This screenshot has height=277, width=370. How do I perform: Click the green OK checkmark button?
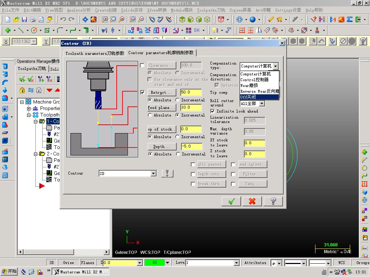pos(232,201)
